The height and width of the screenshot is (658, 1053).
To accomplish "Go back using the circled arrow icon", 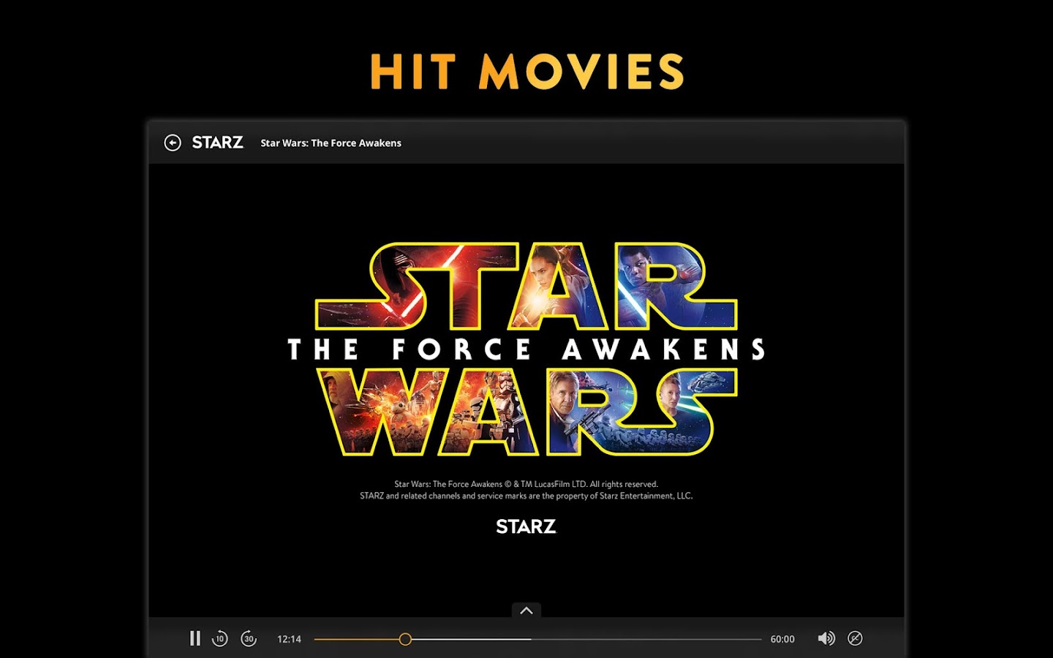I will tap(173, 143).
